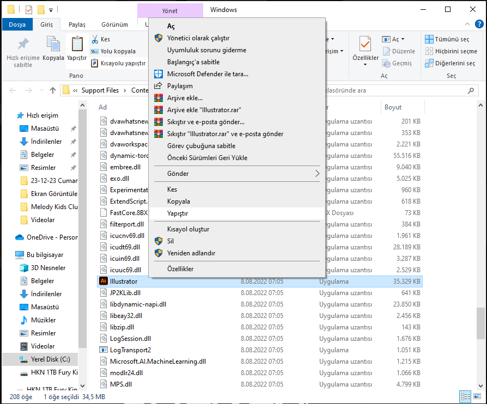487x404 pixels.
Task: Open the Dosya tab
Action: 17,25
